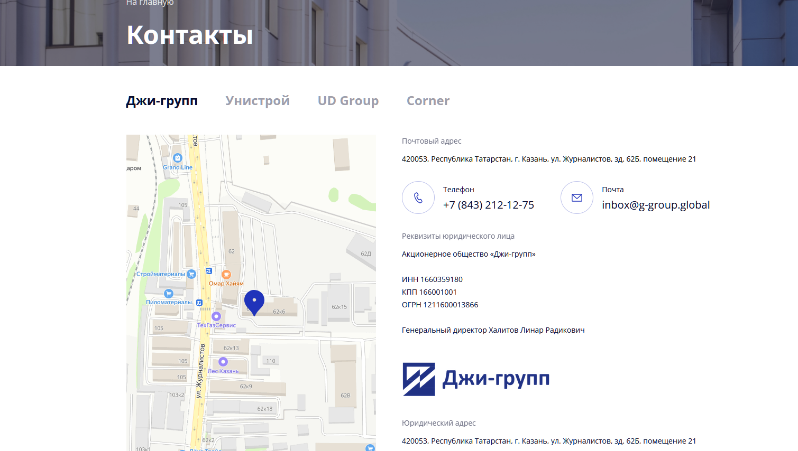Switch to the Унистрой tab
This screenshot has width=798, height=451.
(x=258, y=101)
